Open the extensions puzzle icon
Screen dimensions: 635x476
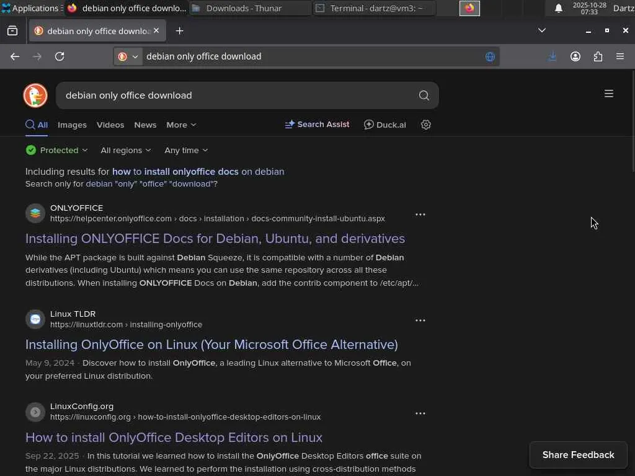point(598,56)
